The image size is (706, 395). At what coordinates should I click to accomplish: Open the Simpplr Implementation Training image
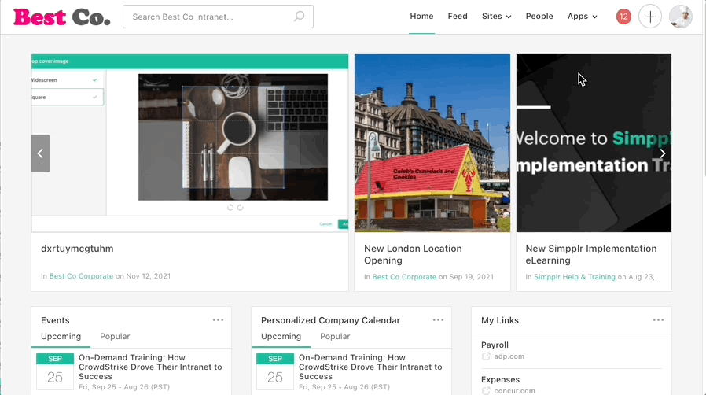[594, 142]
